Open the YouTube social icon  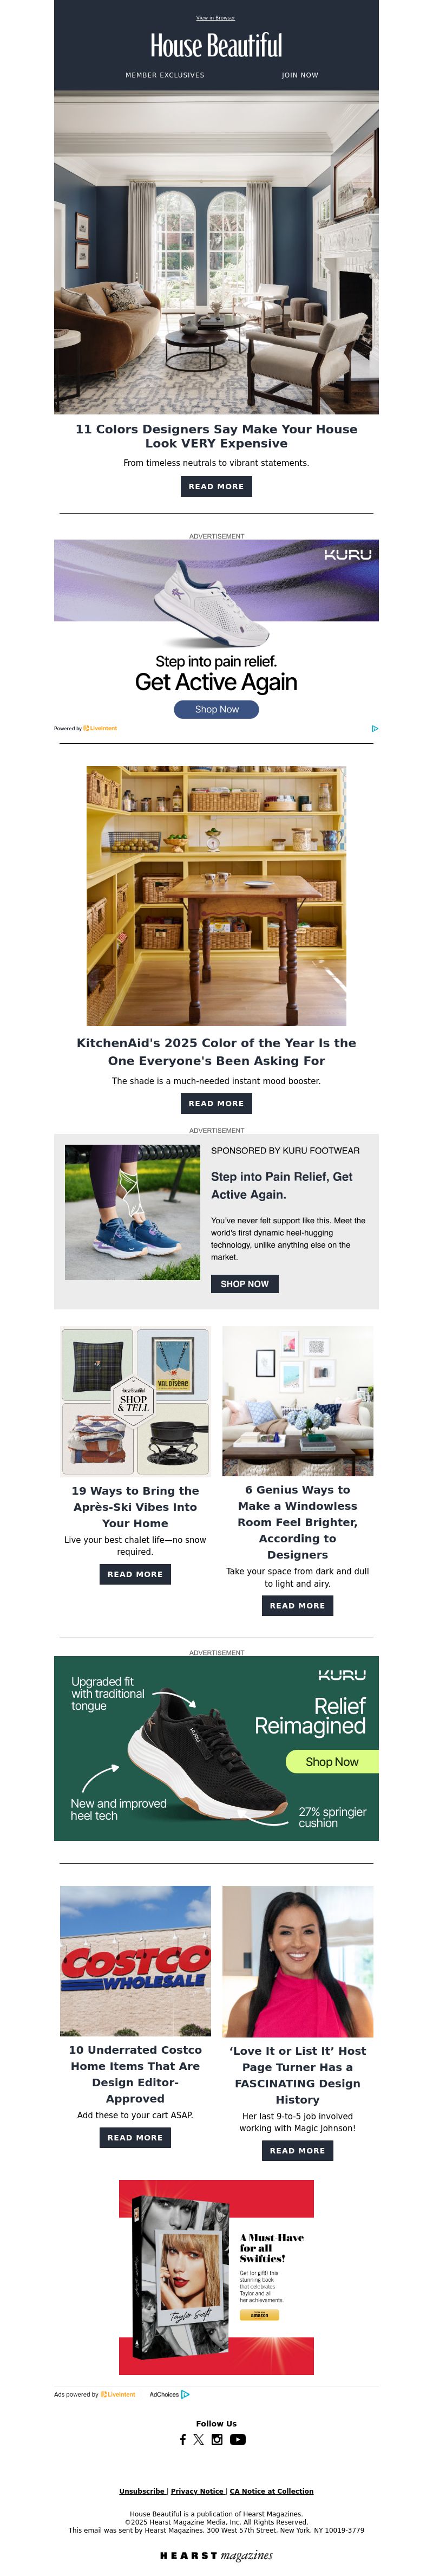coord(238,2439)
